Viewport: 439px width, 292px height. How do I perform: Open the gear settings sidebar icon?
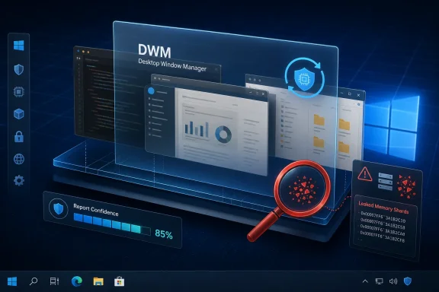click(19, 180)
